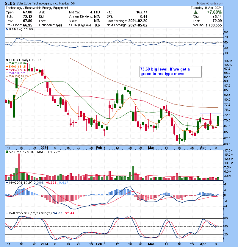
Task: Click the tallest red volume bar in December
Action: pos(19,167)
